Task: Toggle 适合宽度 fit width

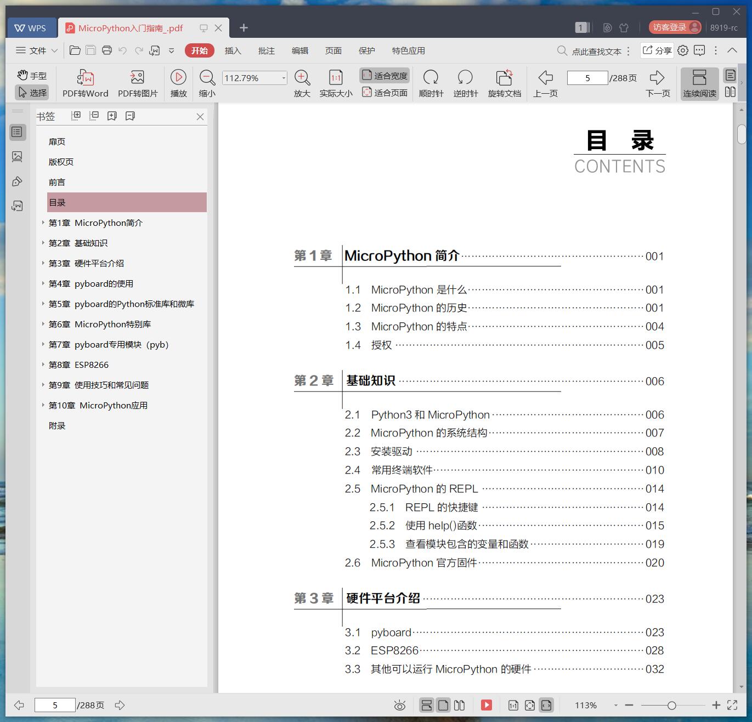Action: point(385,76)
